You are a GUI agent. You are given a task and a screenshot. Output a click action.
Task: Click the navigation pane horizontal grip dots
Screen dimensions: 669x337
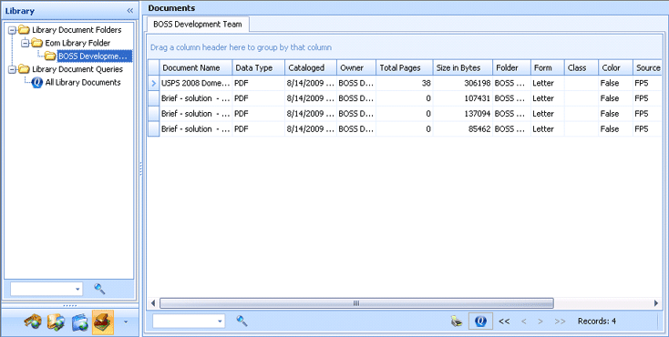tap(69, 305)
